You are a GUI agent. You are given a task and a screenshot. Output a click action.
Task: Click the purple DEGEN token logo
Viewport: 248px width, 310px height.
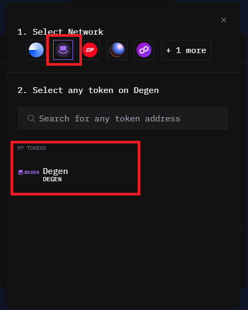(x=28, y=172)
